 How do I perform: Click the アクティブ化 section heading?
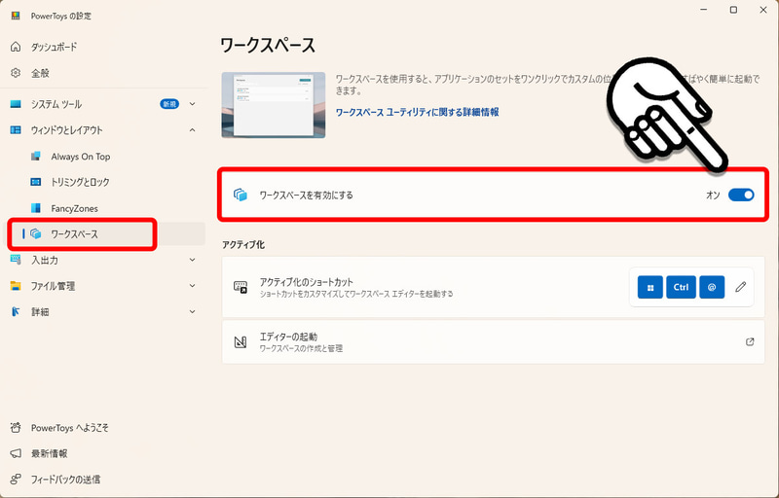[243, 245]
